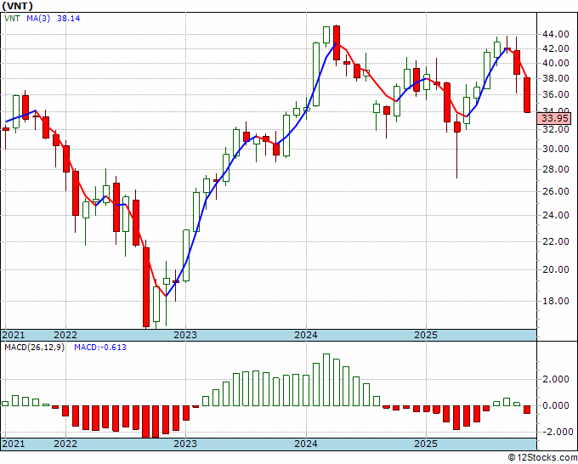Click the 20.00 price axis label
Screen dimensions: 578x464
click(555, 269)
